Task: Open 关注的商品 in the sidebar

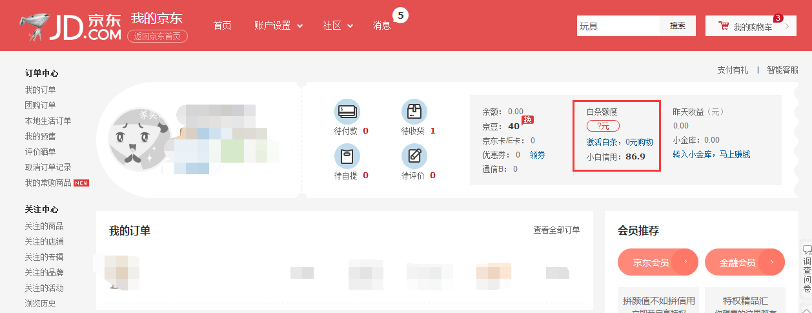Action: coord(44,226)
